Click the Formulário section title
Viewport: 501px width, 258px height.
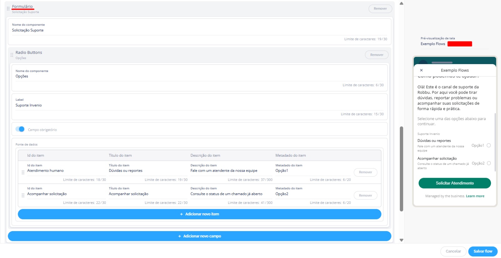22,7
